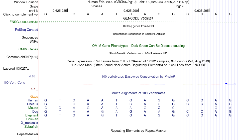This screenshot has width=238, height=140.
Task: Click the Dog species row label
Action: coord(35,112)
